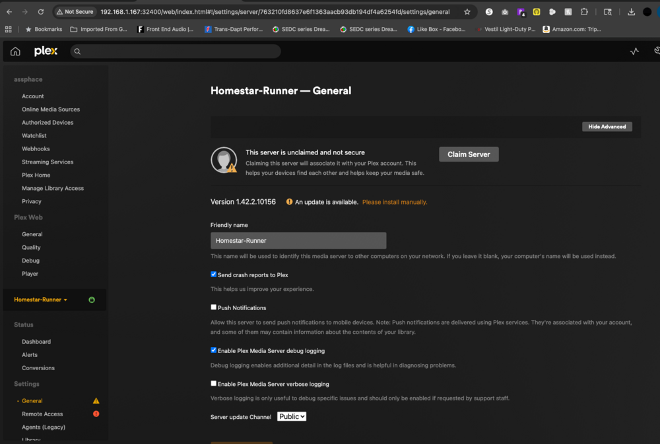Image resolution: width=660 pixels, height=444 pixels.
Task: Disable Plex Media Server debug logging
Action: [x=213, y=350]
